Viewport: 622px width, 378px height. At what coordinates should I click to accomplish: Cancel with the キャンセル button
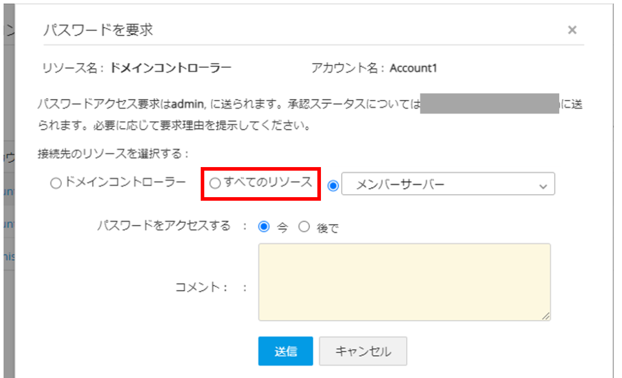pos(363,351)
